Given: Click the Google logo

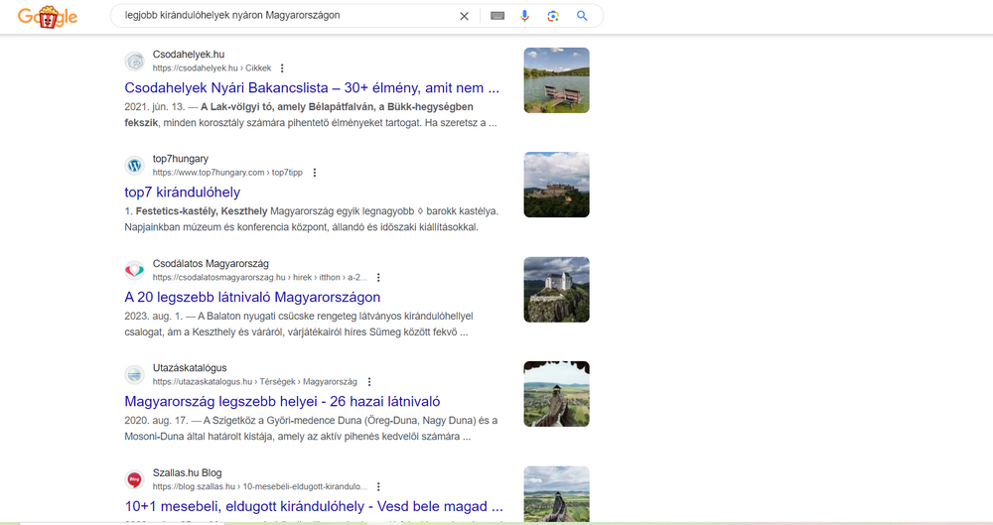Looking at the screenshot, I should tap(48, 17).
